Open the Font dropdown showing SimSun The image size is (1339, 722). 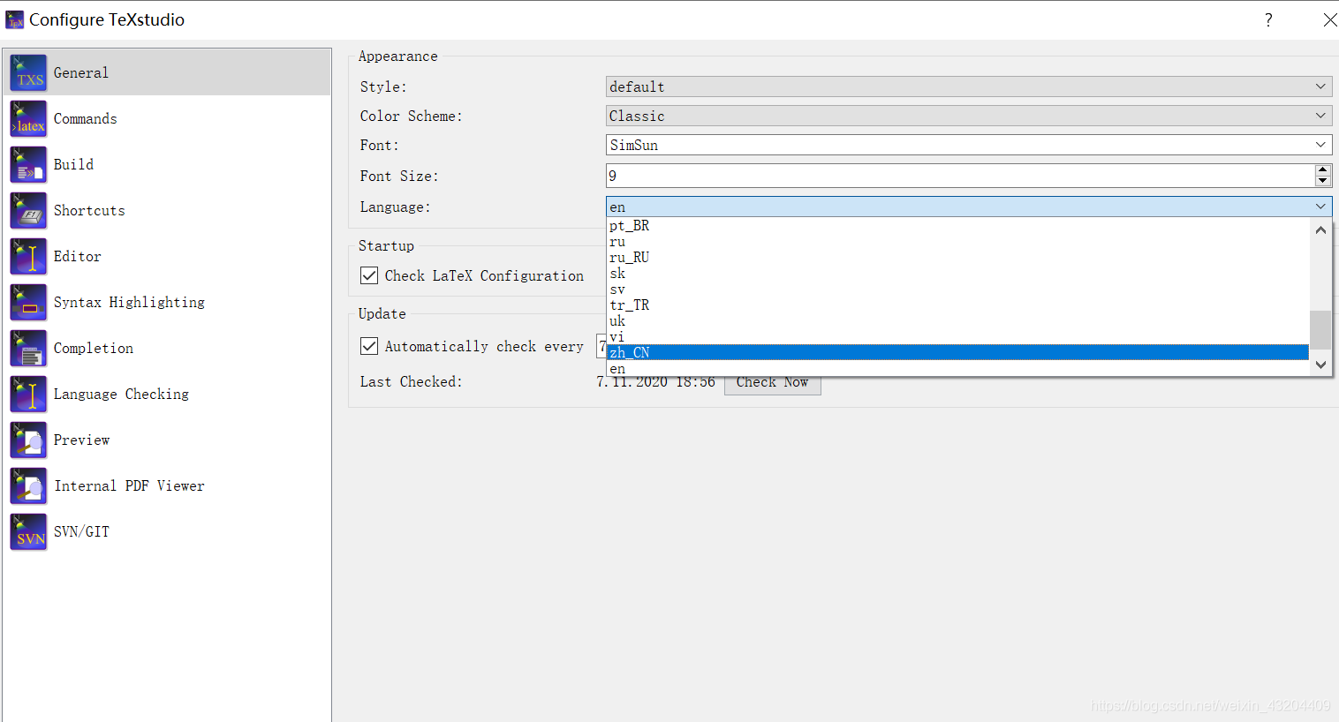969,145
